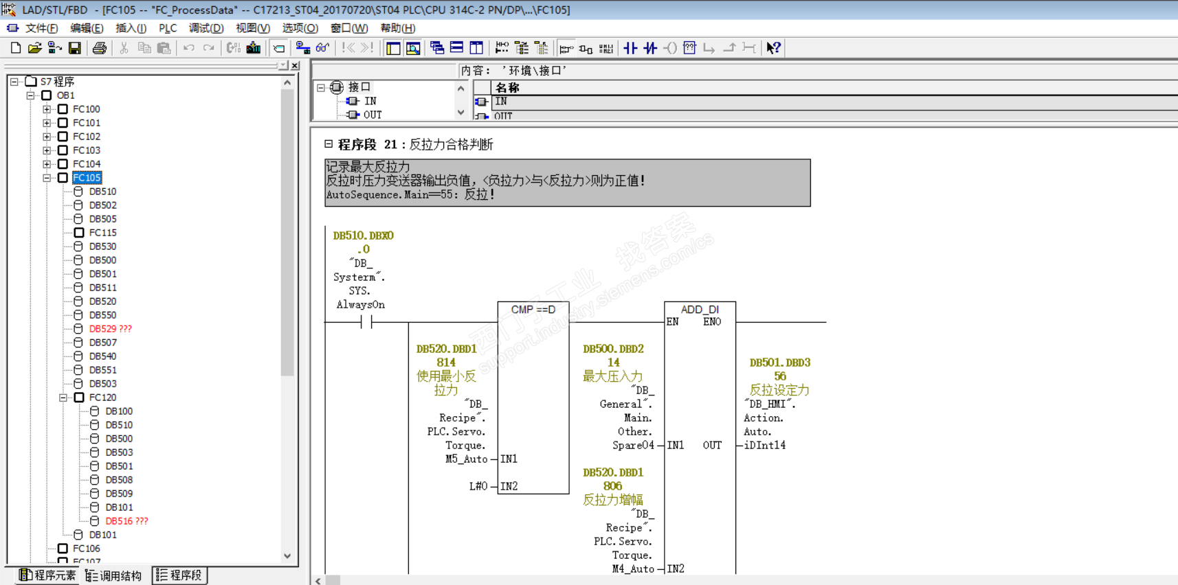Image resolution: width=1178 pixels, height=585 pixels.
Task: Expand the FC101 tree node
Action: coord(47,123)
